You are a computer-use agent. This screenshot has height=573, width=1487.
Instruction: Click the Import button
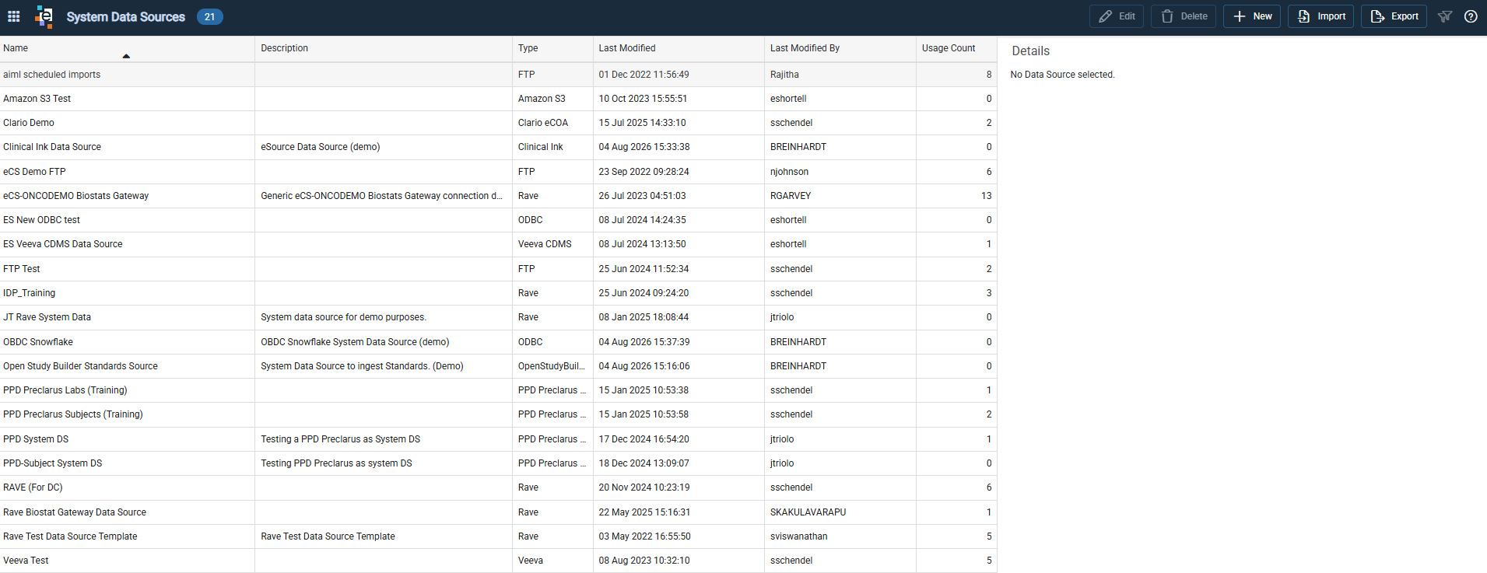(x=1321, y=16)
